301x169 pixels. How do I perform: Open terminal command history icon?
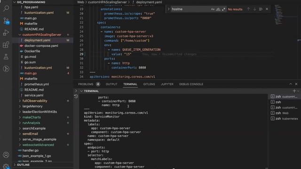point(76,96)
